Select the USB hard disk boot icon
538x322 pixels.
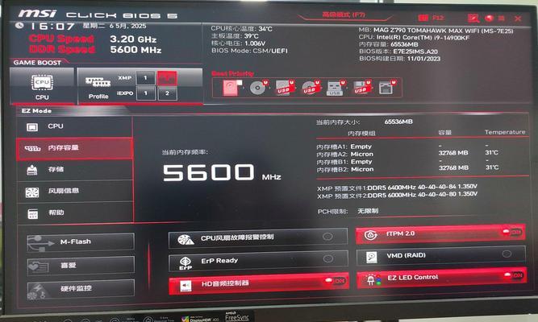[285, 88]
